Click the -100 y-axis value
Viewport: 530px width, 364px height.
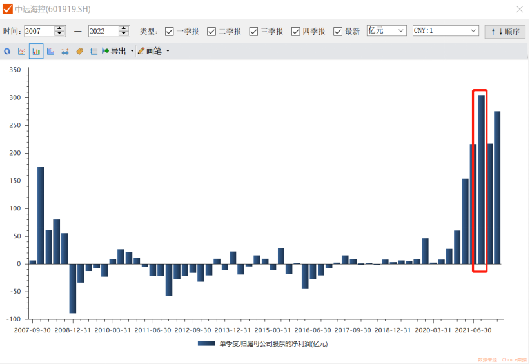point(14,319)
